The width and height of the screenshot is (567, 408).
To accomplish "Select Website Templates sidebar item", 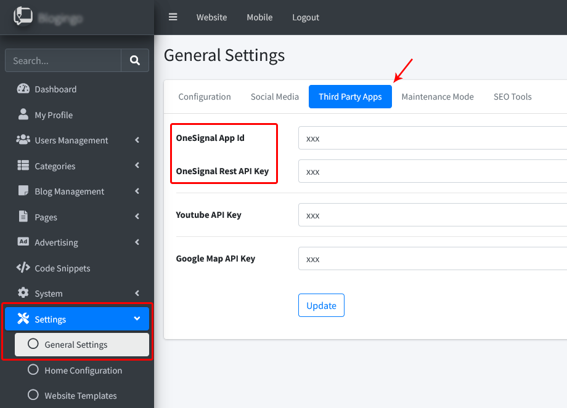I will (x=80, y=396).
